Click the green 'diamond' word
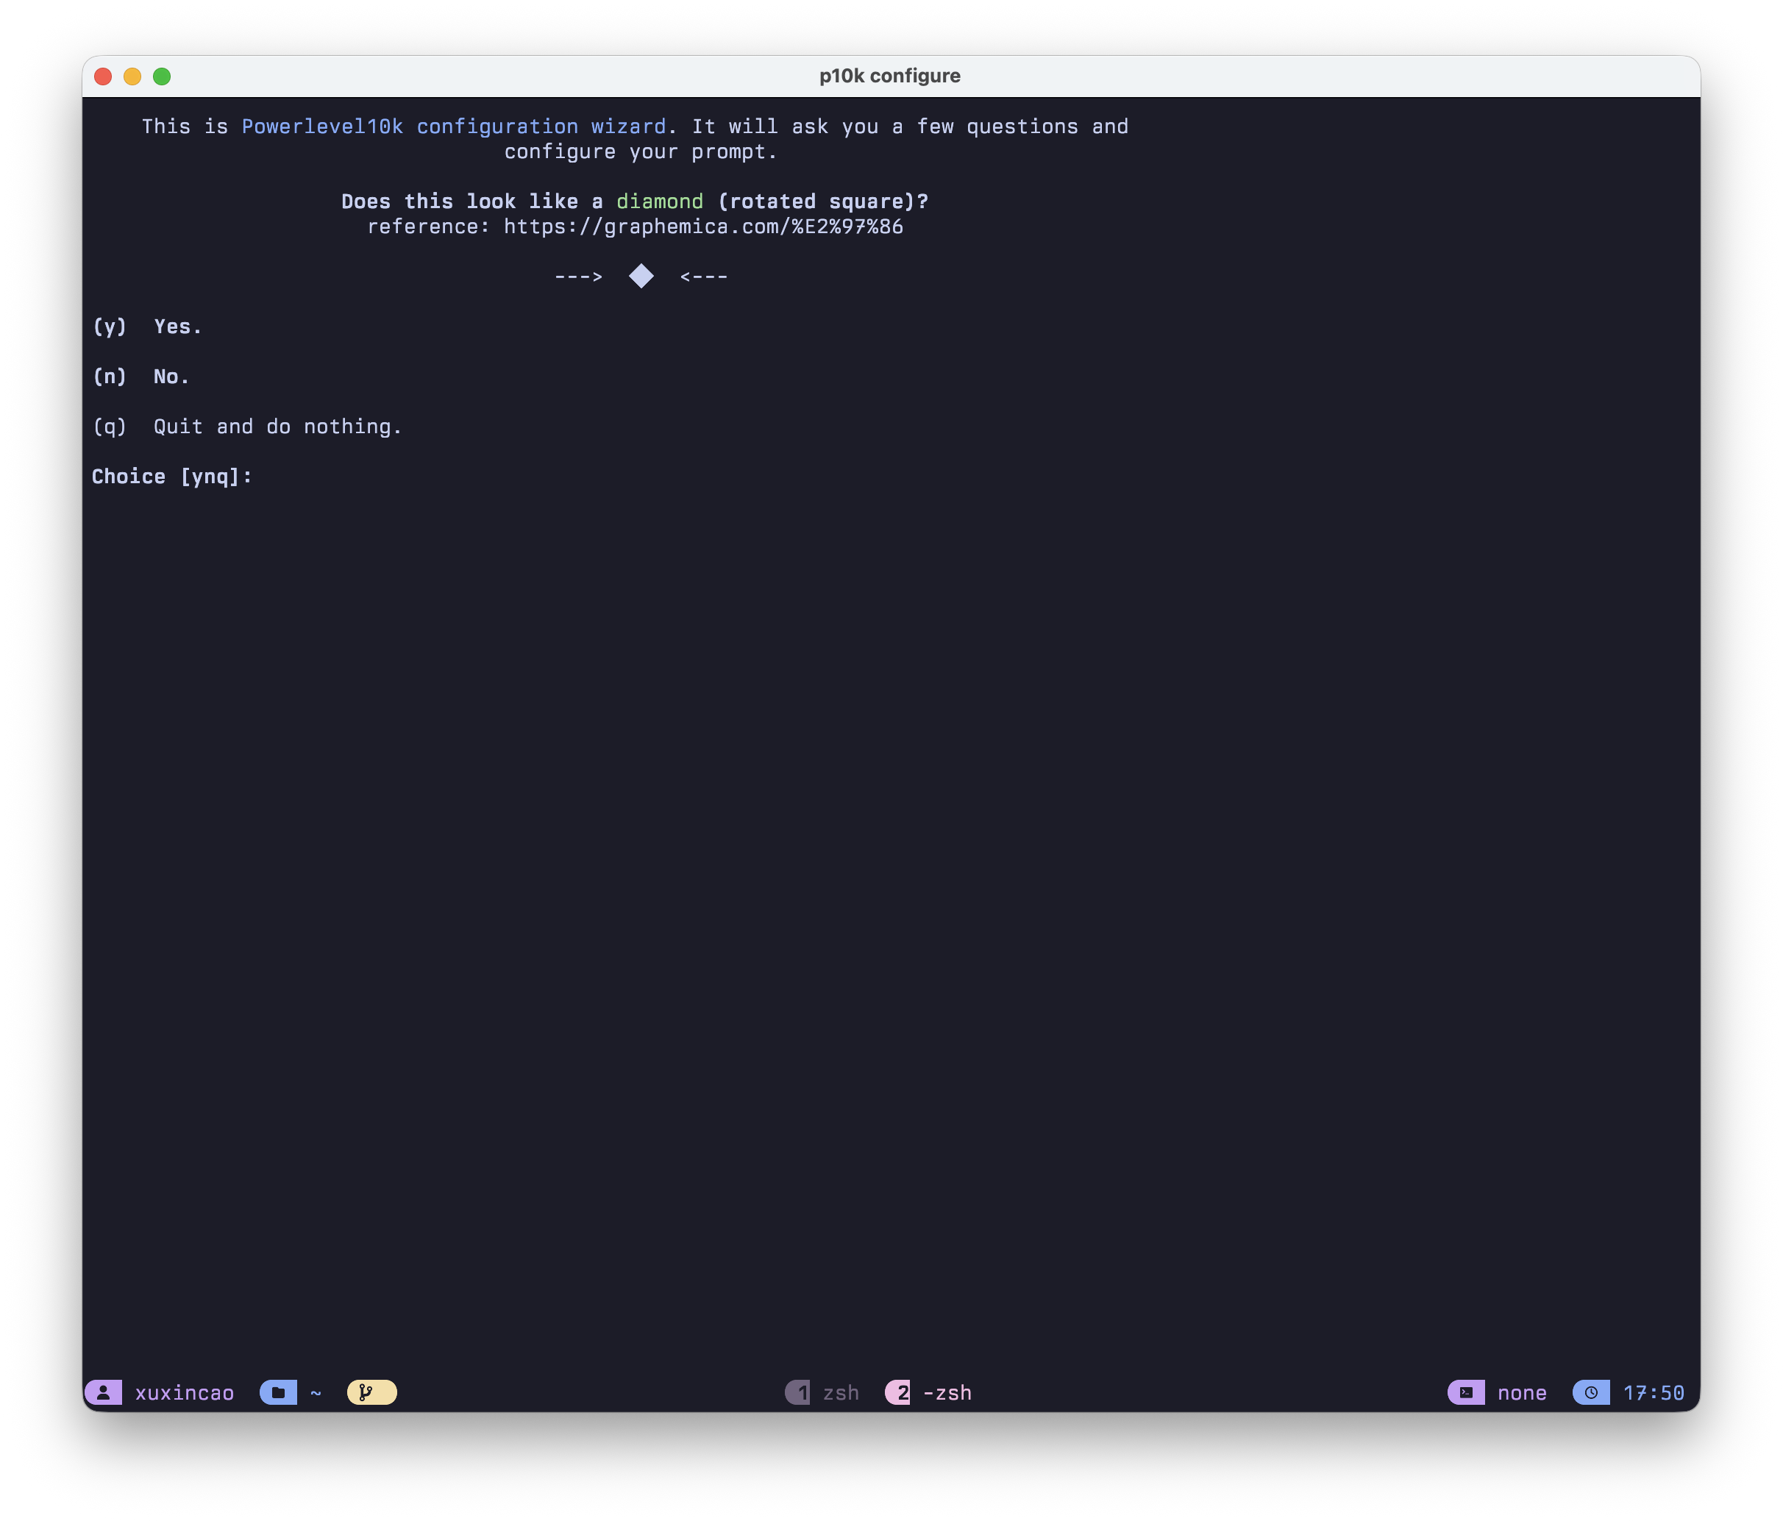 click(x=659, y=202)
